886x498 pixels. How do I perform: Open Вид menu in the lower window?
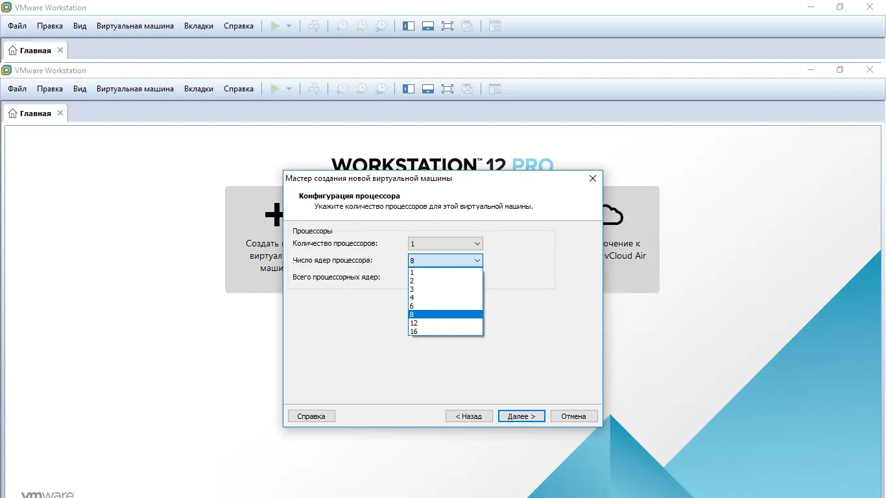point(80,89)
